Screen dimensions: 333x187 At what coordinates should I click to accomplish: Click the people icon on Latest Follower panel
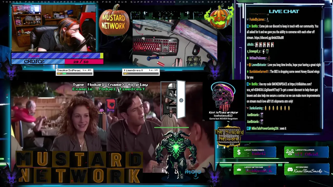[290, 152]
